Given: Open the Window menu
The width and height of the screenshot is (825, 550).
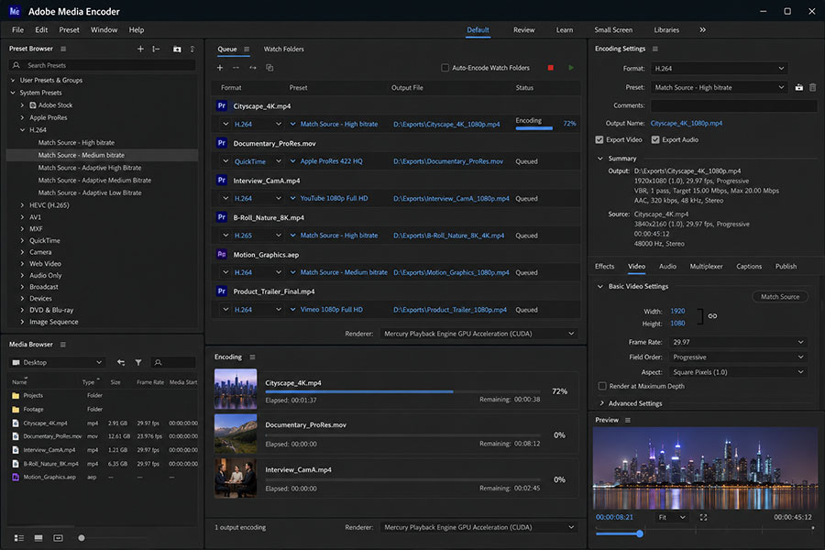Looking at the screenshot, I should pos(104,30).
